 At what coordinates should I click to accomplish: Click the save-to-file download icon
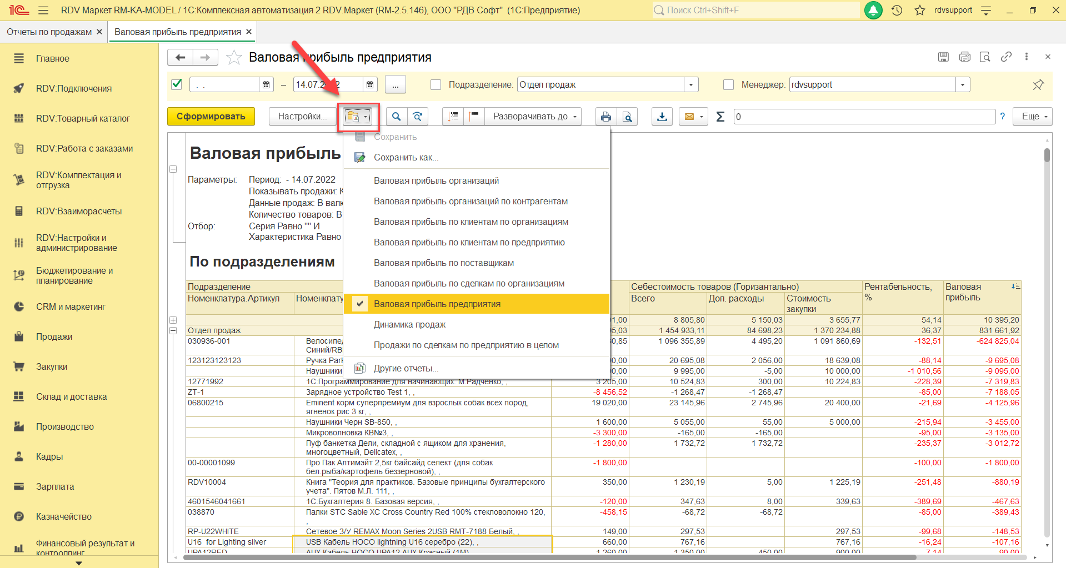662,117
